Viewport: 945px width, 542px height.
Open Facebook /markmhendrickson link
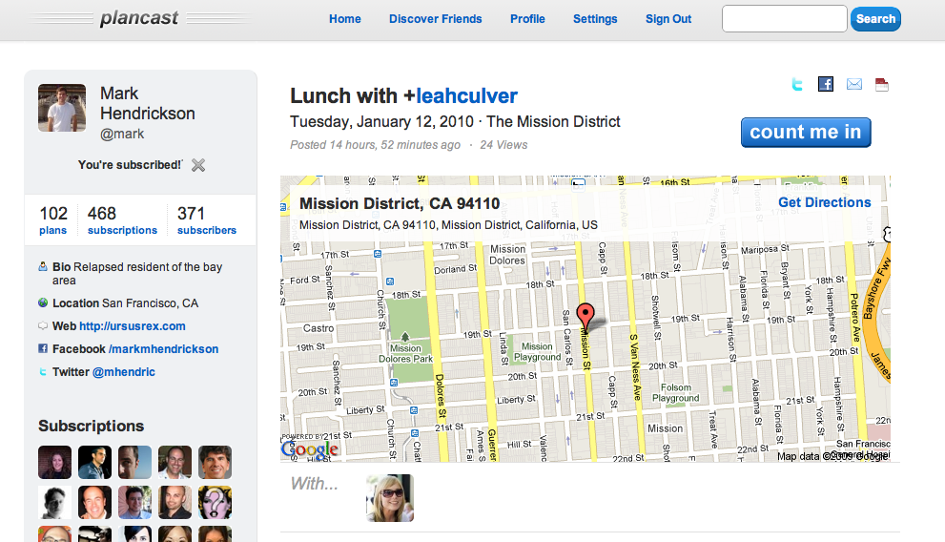(x=163, y=349)
